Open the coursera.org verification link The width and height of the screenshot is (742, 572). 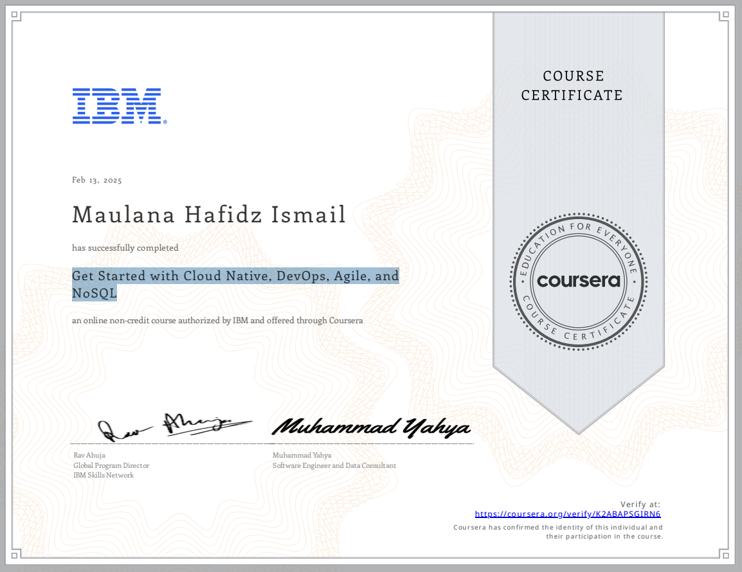[x=567, y=514]
